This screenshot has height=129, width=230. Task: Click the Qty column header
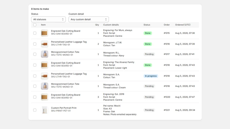tap(97, 25)
